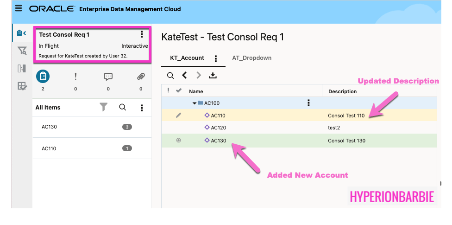Image resolution: width=452 pixels, height=225 pixels.
Task: Click the Requests icon in left sidebar
Action: [21, 33]
